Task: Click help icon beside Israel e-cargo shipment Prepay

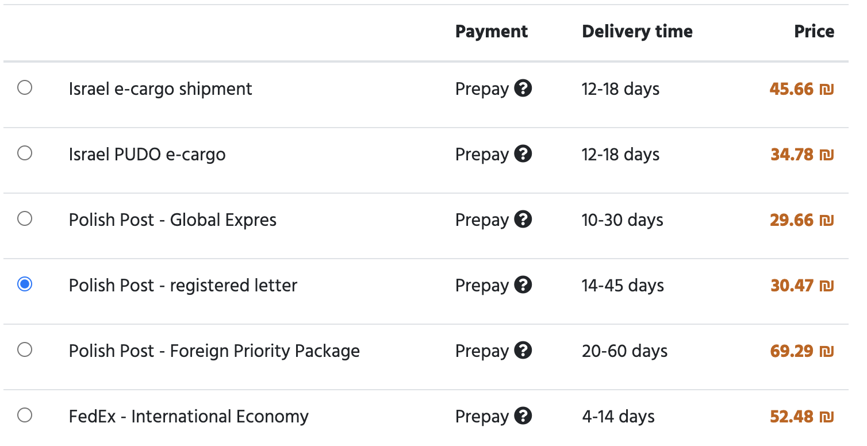Action: [523, 89]
